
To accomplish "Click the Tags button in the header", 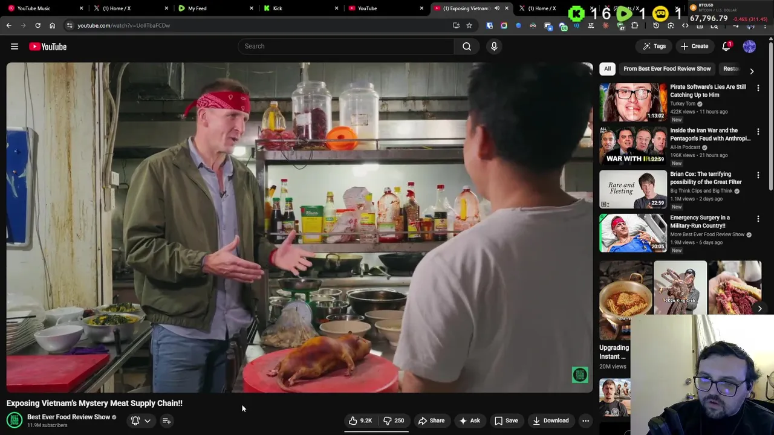I will coord(654,47).
